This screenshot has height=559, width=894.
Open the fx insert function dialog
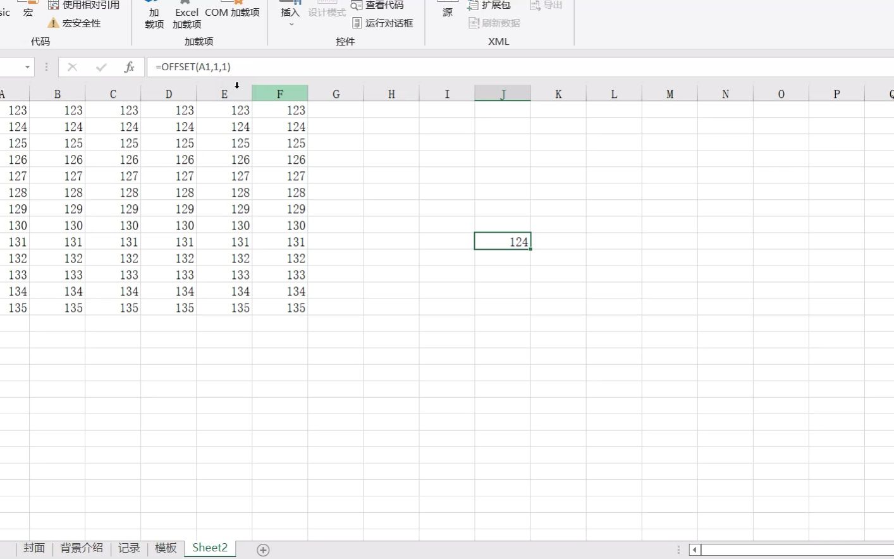pos(129,67)
